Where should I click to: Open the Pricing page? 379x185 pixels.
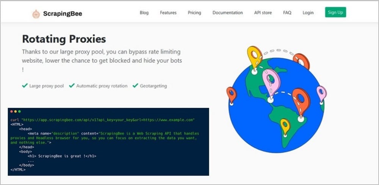pos(194,13)
